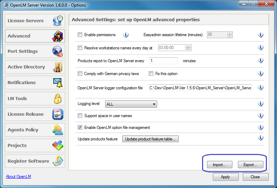The image size is (277, 188).
Task: Click the logger configuration file path field
Action: pos(200,88)
